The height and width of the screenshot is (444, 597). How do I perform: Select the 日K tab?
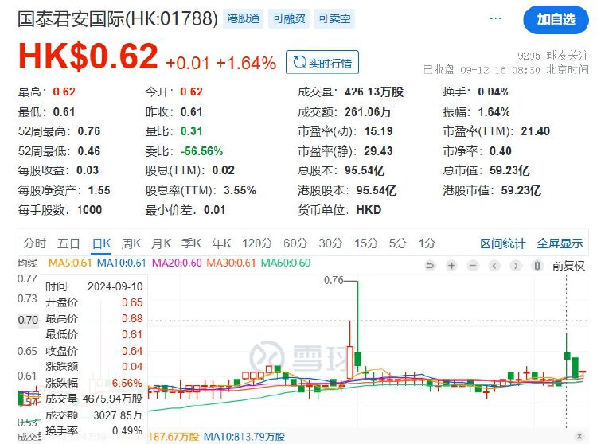101,243
